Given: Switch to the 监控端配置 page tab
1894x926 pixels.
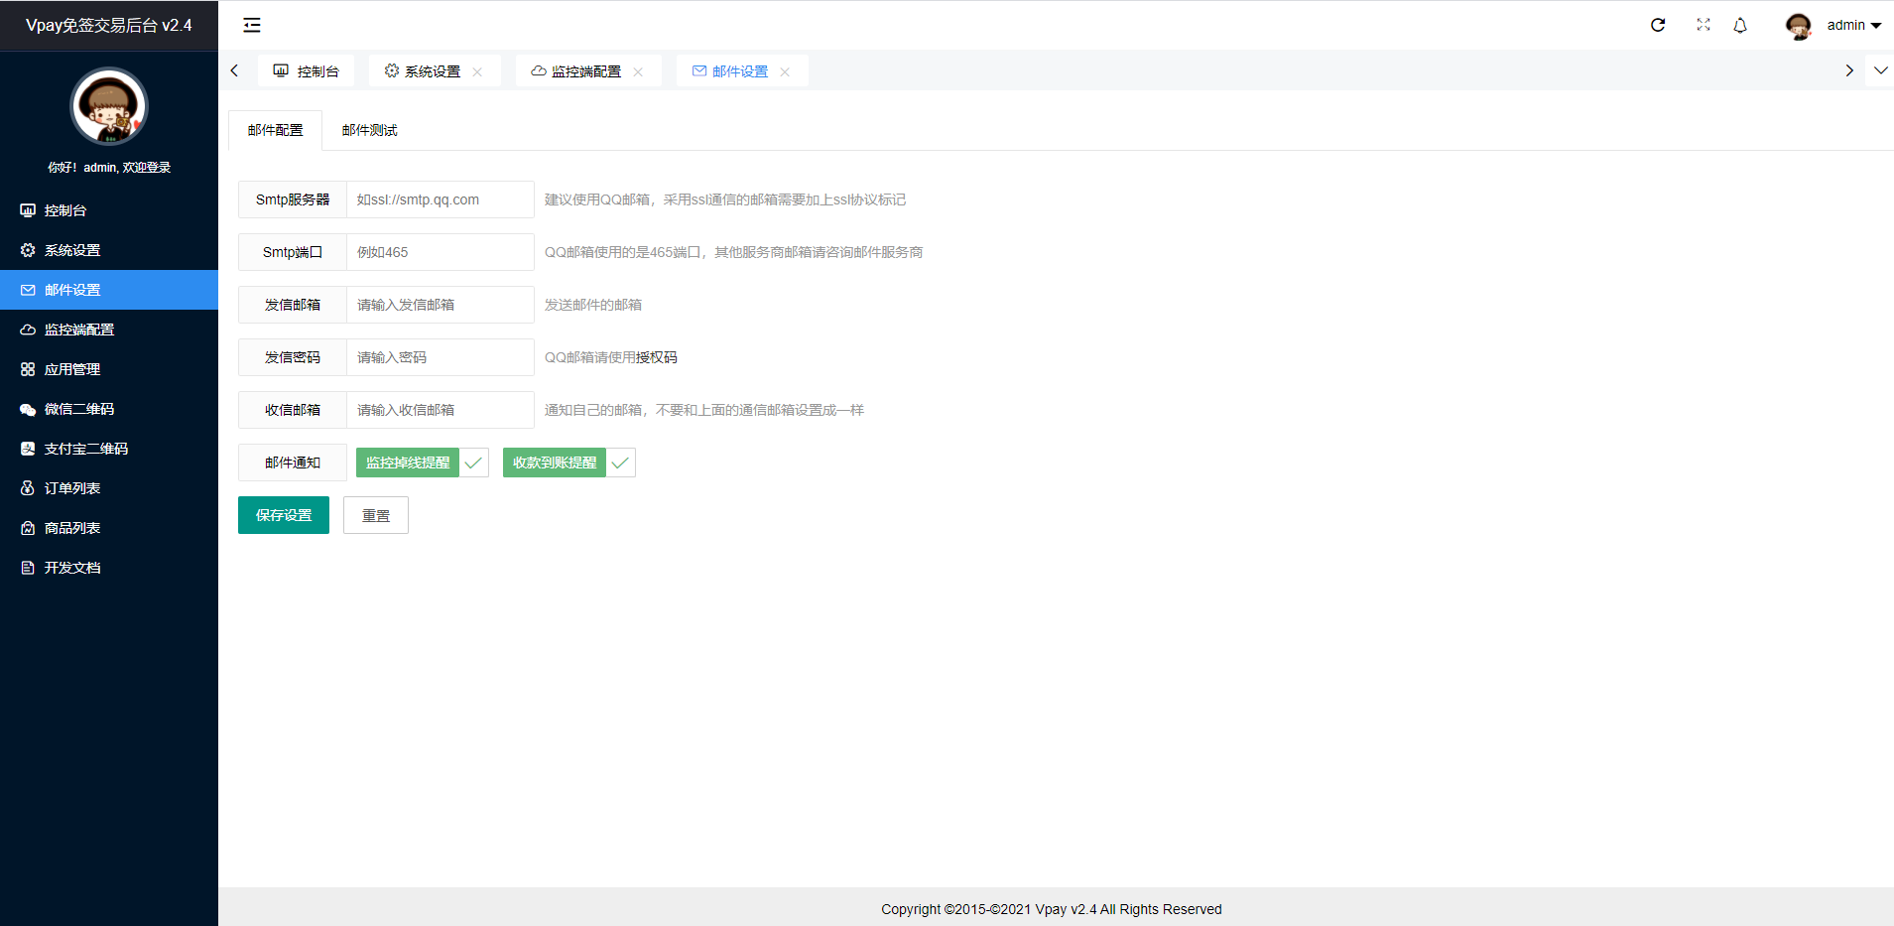Looking at the screenshot, I should point(585,71).
